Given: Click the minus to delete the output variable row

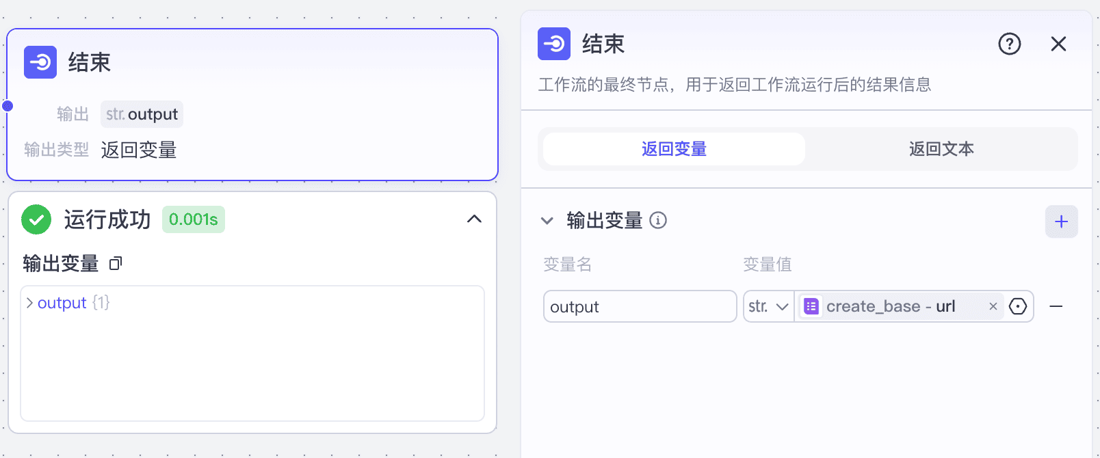Looking at the screenshot, I should pos(1056,307).
